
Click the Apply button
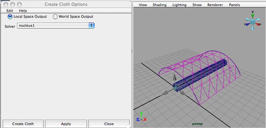point(66,124)
